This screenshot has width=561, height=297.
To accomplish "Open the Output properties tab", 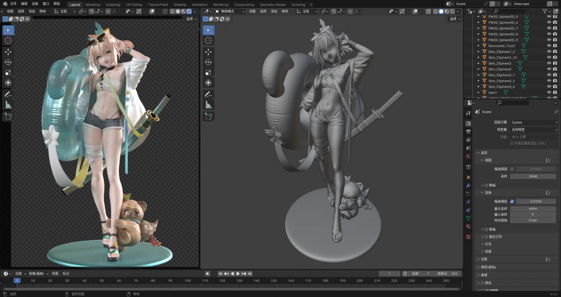I will tap(468, 132).
